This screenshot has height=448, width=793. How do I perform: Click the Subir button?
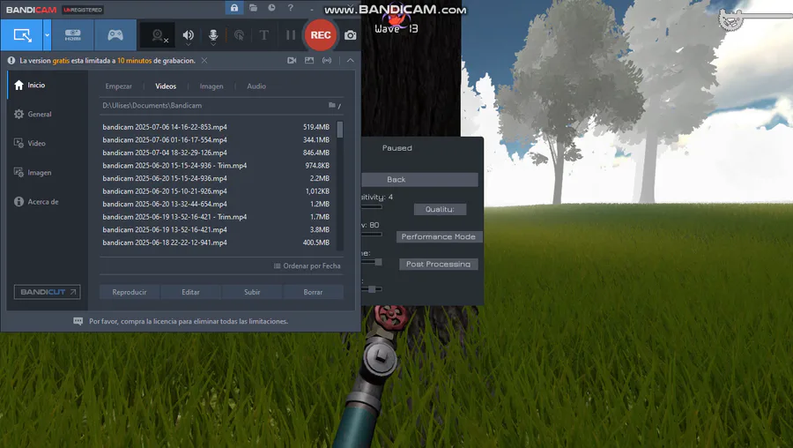[x=252, y=292]
